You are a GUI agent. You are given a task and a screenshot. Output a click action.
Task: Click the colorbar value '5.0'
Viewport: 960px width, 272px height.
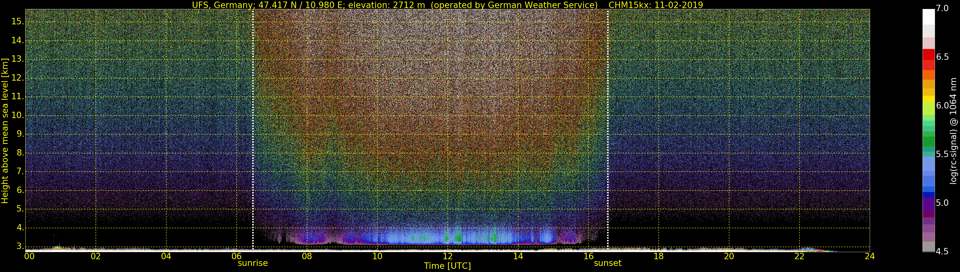point(942,203)
